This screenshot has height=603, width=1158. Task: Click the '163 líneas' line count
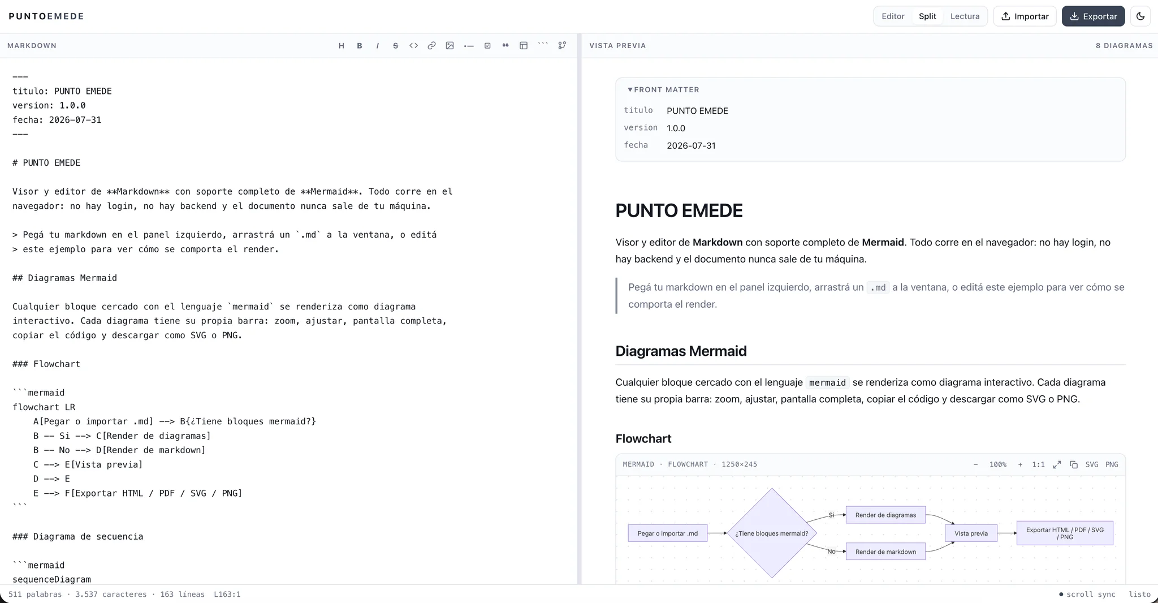click(x=183, y=595)
